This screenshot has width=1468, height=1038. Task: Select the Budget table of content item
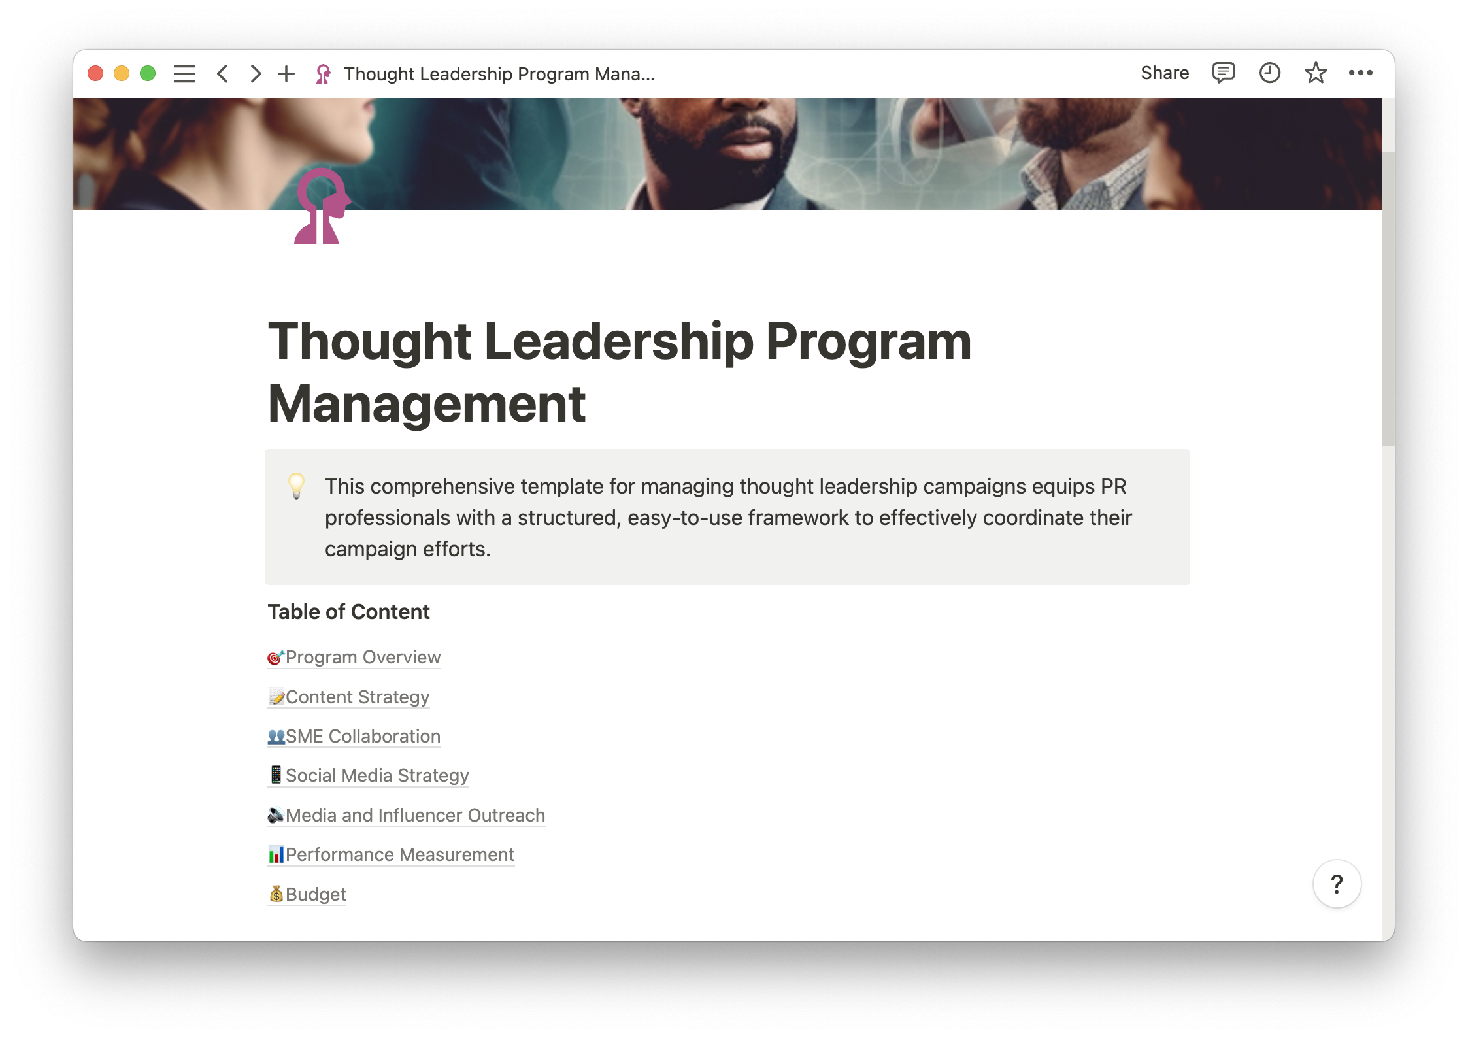pyautogui.click(x=307, y=893)
